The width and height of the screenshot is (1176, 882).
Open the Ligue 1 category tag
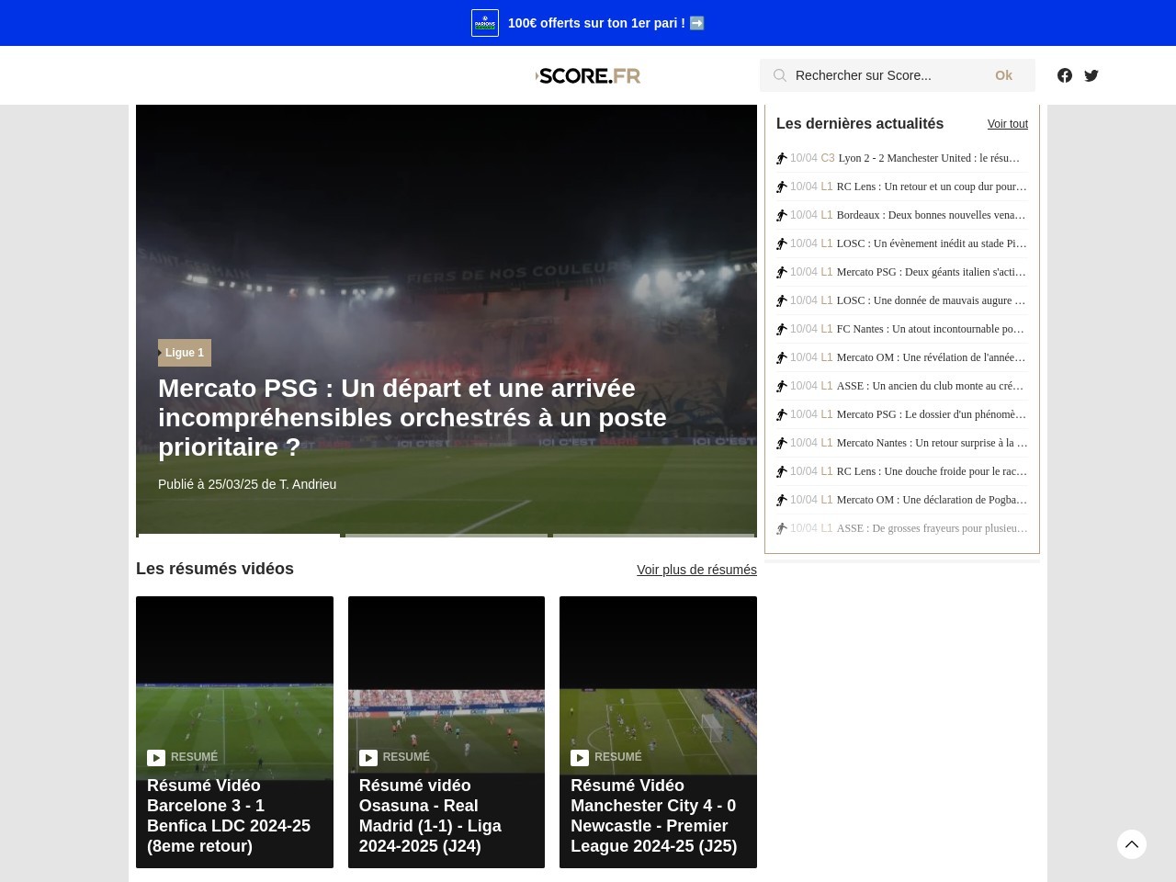click(x=185, y=353)
